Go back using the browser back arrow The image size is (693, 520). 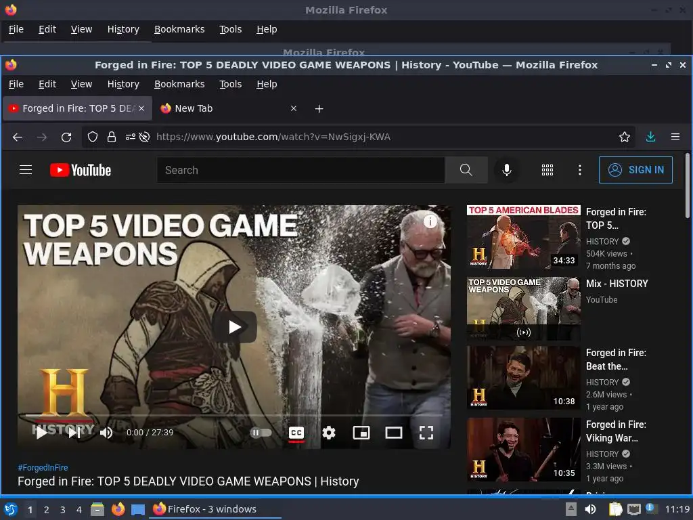coord(17,137)
